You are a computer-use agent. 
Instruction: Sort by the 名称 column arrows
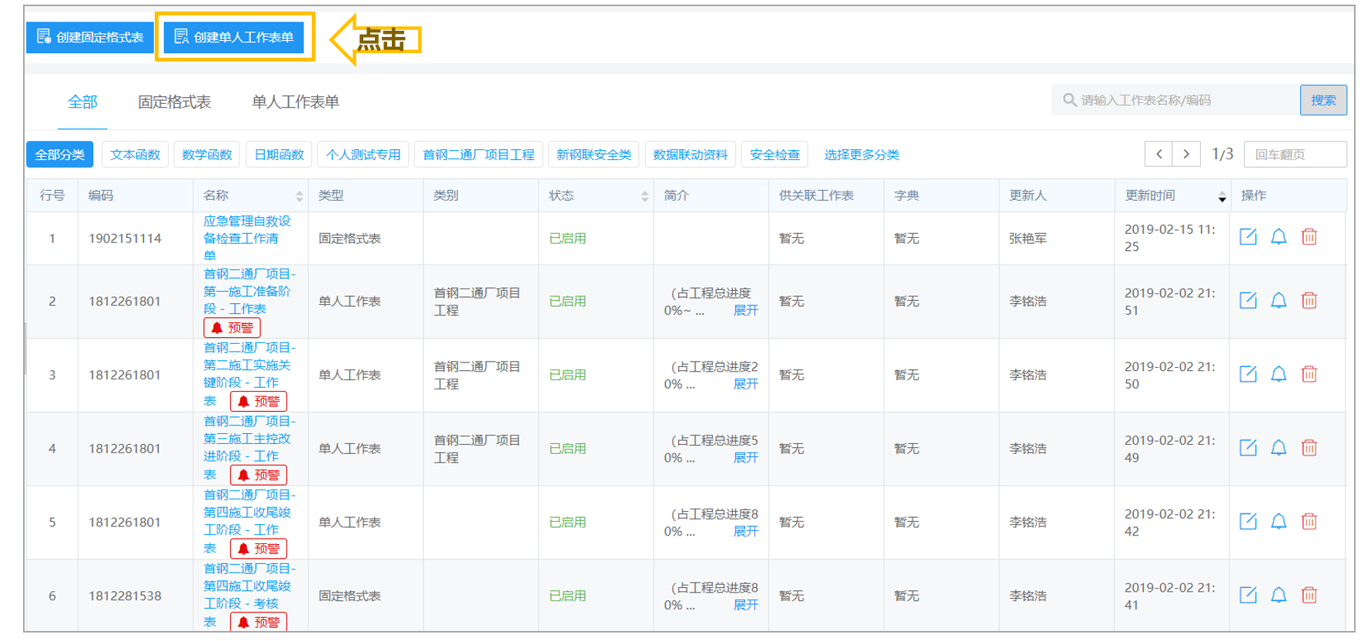[299, 196]
